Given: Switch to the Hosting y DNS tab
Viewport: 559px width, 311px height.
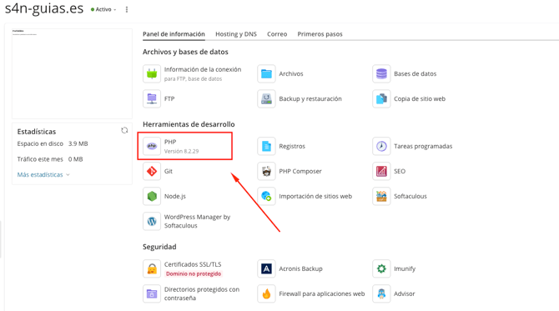Looking at the screenshot, I should pos(236,34).
